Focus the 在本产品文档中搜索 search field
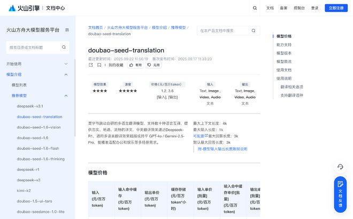Image resolution: width=353 pixels, height=219 pixels. [x=228, y=30]
